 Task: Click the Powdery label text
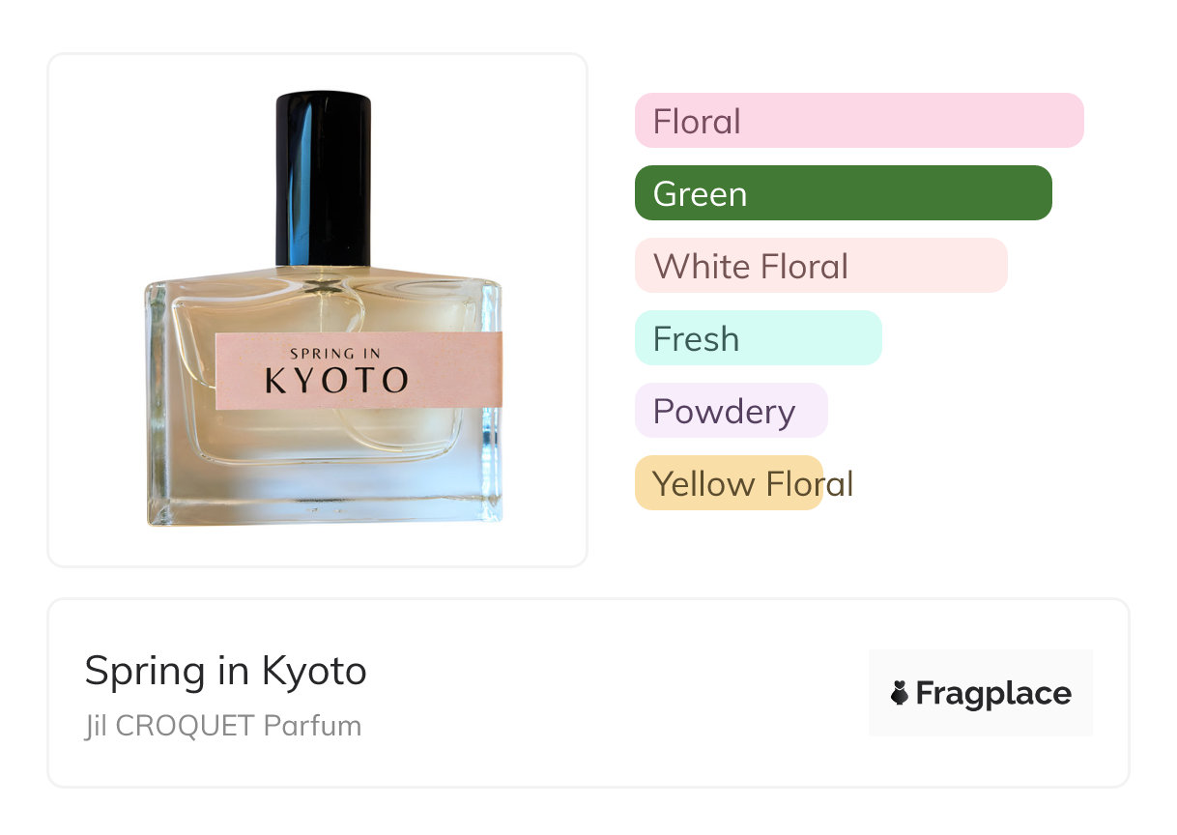pos(724,413)
